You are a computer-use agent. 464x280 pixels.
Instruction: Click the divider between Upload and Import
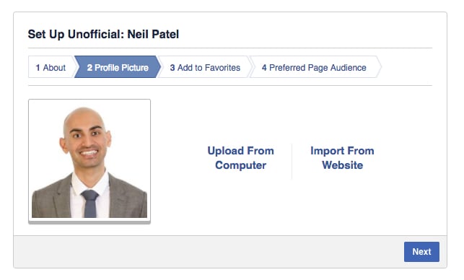(292, 162)
